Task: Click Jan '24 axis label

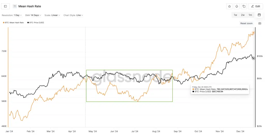Action: click(9, 131)
